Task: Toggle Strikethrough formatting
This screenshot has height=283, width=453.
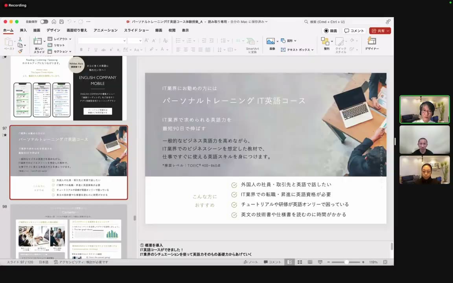Action: tap(103, 50)
